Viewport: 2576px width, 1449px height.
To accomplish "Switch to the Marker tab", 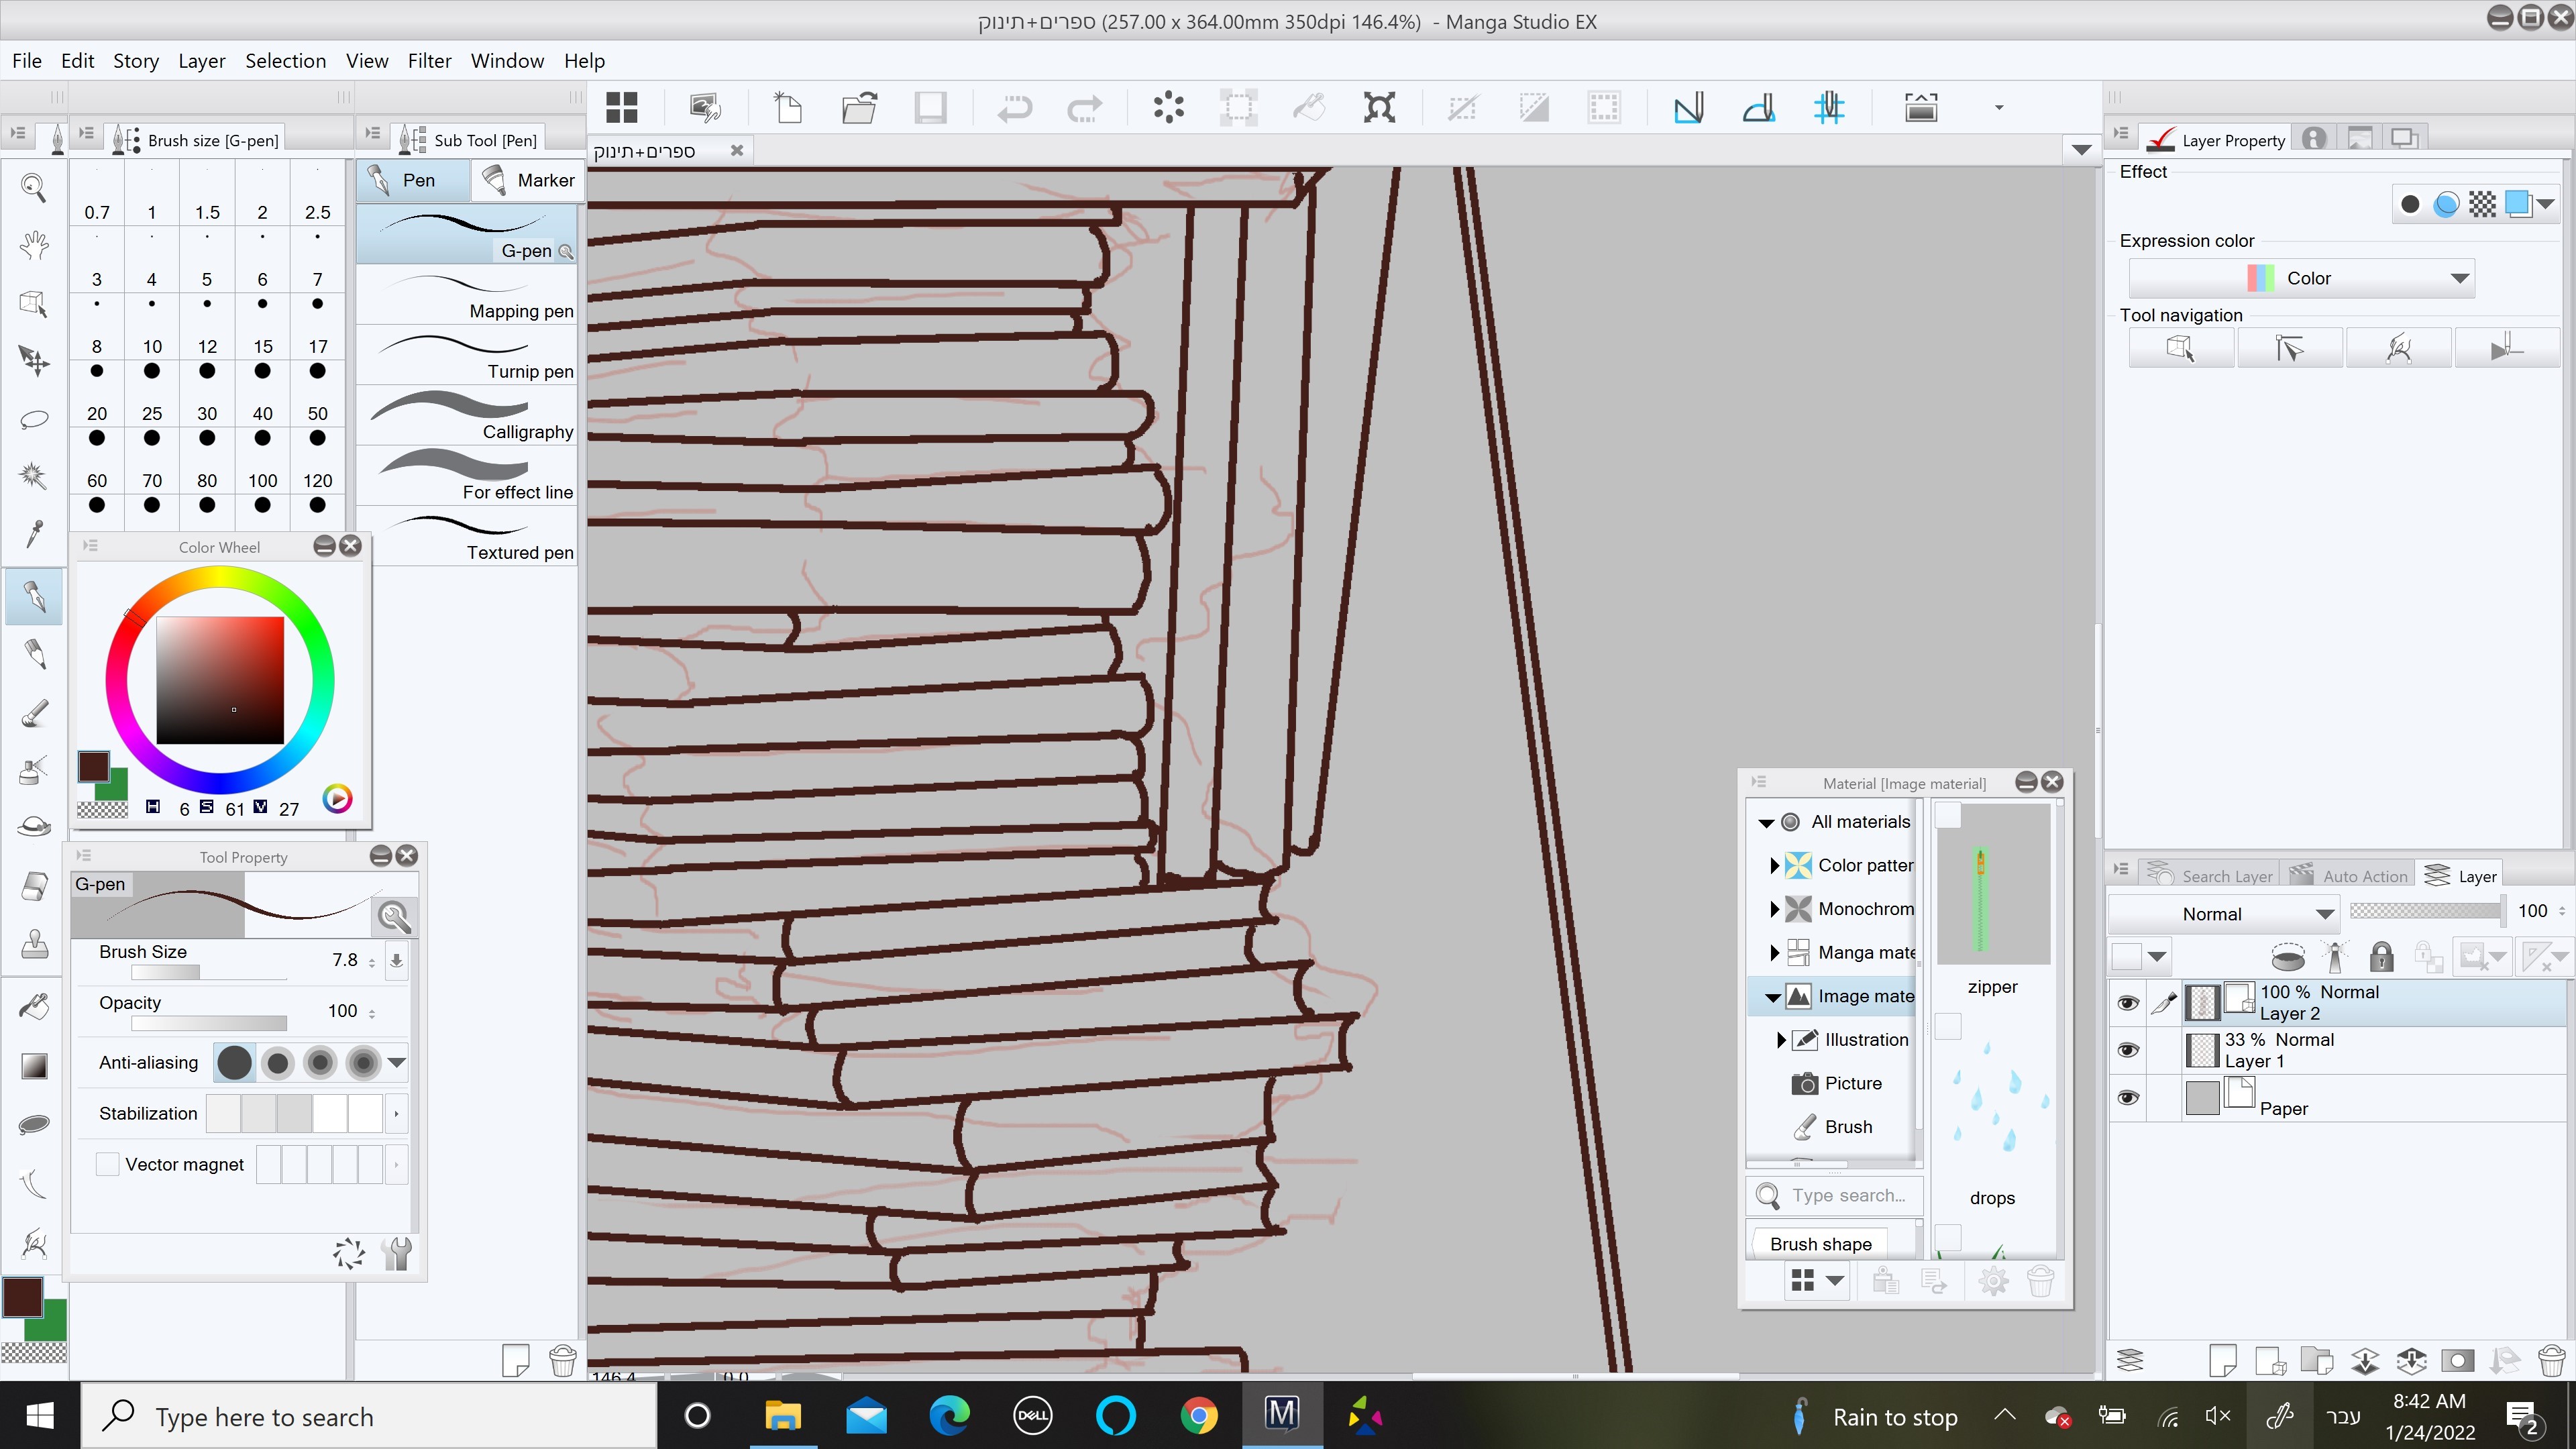I will pos(528,181).
